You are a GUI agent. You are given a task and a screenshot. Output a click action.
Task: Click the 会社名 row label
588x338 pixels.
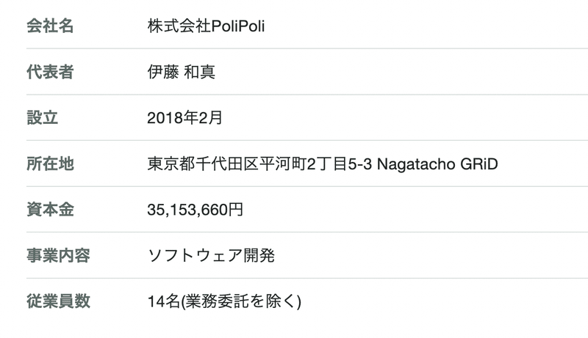point(50,26)
